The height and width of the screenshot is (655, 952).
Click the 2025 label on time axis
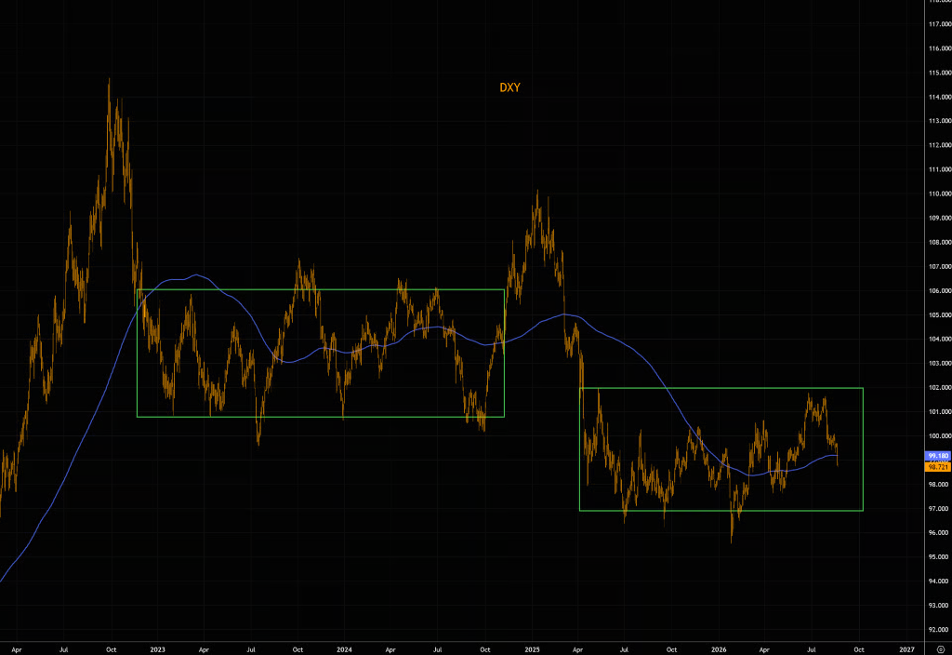tap(532, 649)
